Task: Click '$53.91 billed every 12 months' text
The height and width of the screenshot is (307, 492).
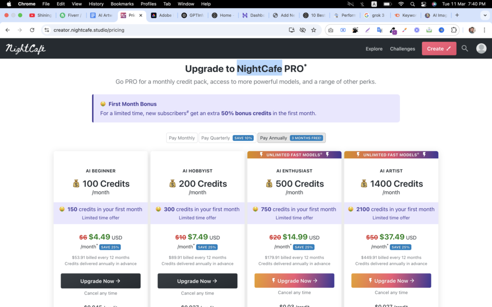Action: point(100,258)
